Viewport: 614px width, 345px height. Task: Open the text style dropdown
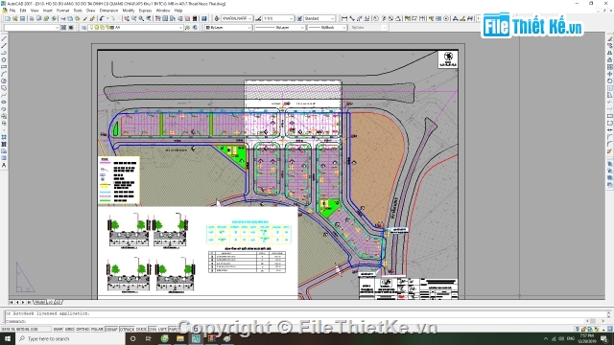237,18
